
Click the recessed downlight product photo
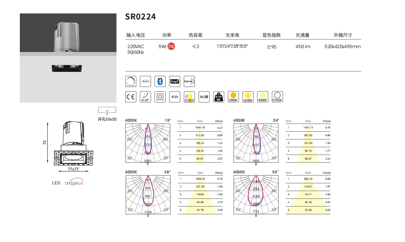[x=68, y=58]
